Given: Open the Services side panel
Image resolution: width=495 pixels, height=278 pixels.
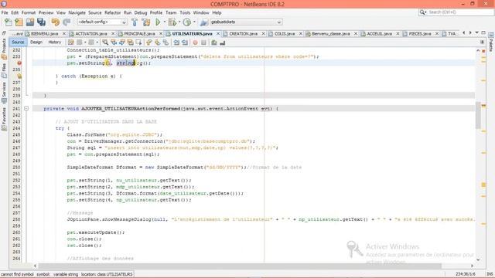Looking at the screenshot, I should point(4,93).
